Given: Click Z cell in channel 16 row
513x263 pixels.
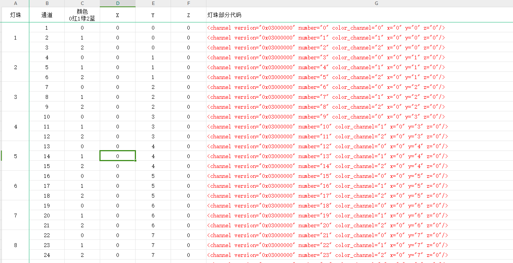Looking at the screenshot, I should point(189,176).
